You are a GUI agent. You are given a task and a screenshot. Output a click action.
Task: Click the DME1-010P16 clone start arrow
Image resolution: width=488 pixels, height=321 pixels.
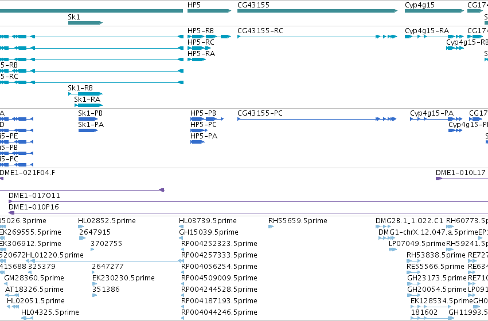[11, 213]
